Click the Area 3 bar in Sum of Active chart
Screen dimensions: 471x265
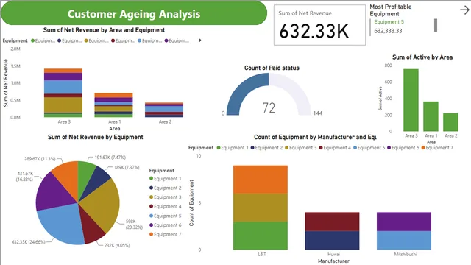tap(411, 100)
